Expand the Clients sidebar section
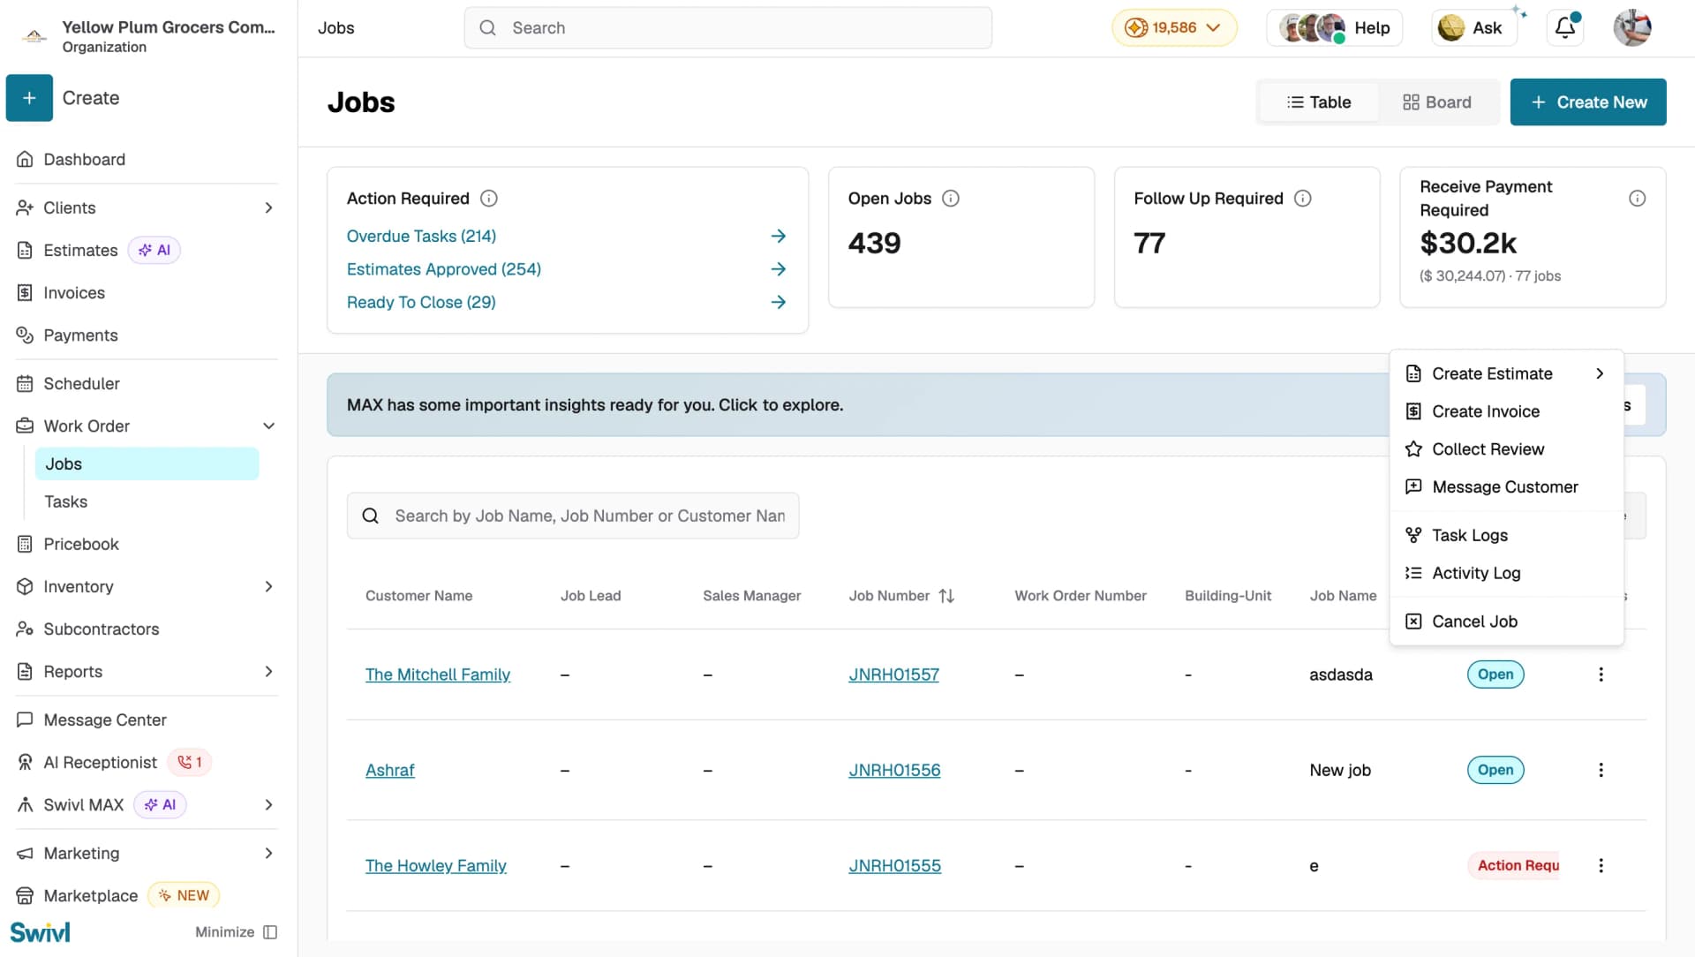 tap(269, 208)
